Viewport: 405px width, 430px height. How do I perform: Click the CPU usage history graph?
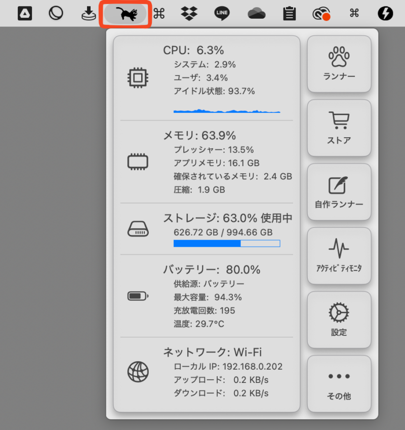(x=226, y=110)
